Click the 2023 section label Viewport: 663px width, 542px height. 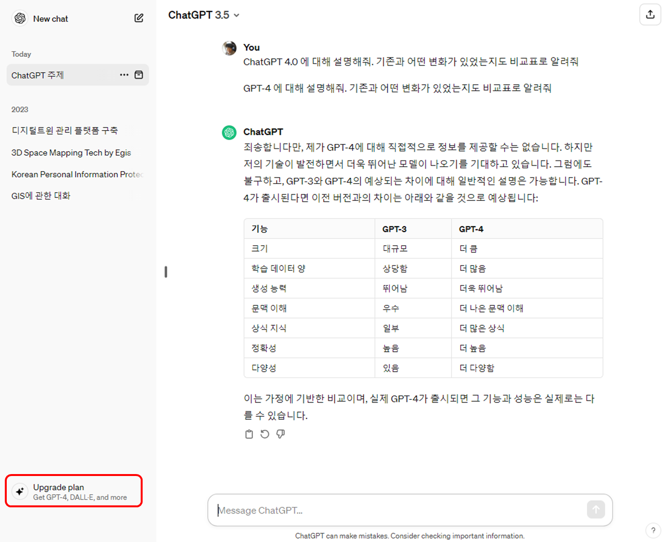[20, 109]
